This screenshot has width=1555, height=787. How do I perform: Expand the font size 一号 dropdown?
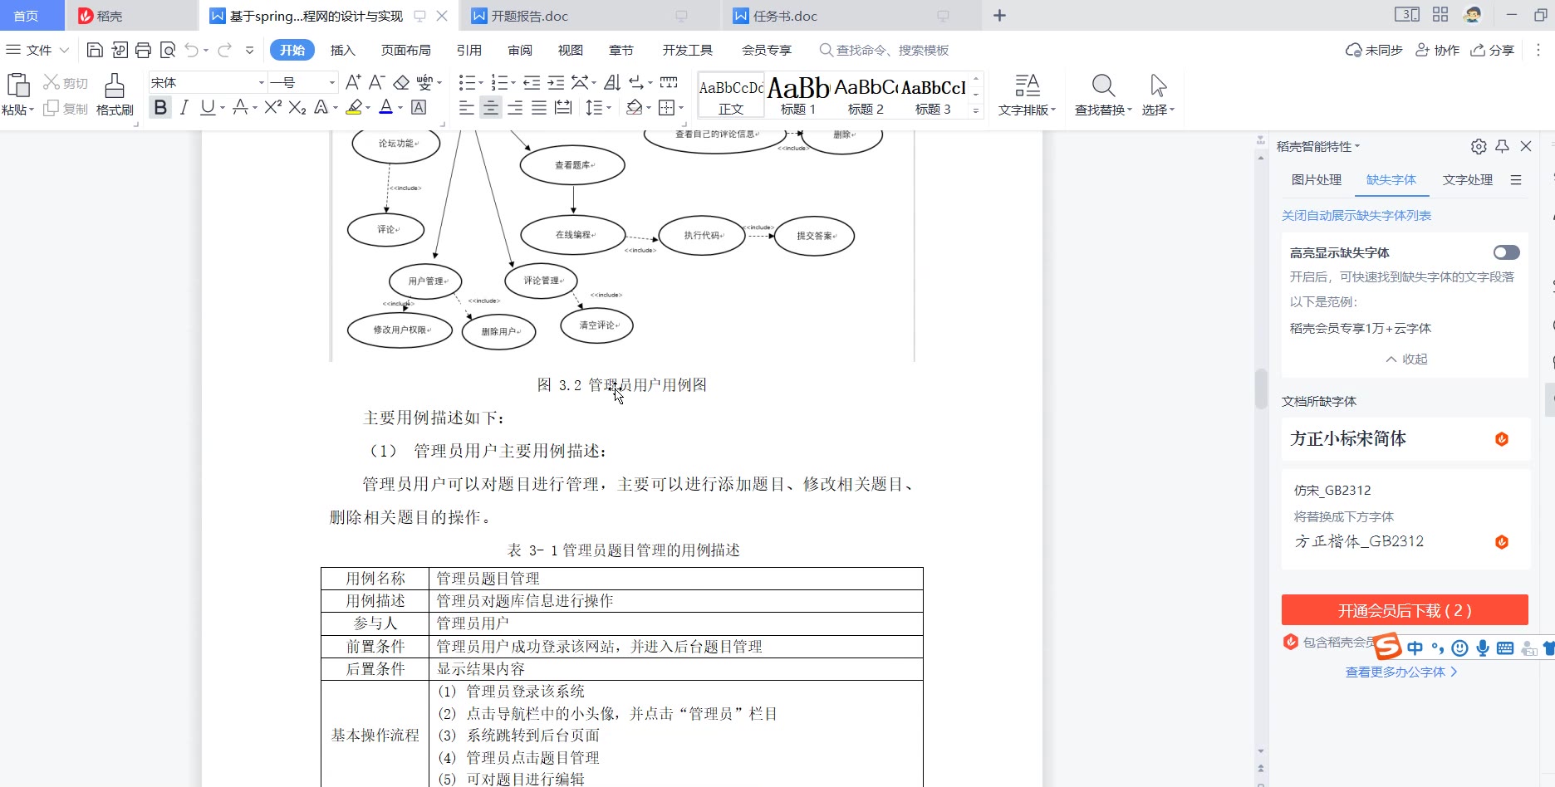[332, 83]
